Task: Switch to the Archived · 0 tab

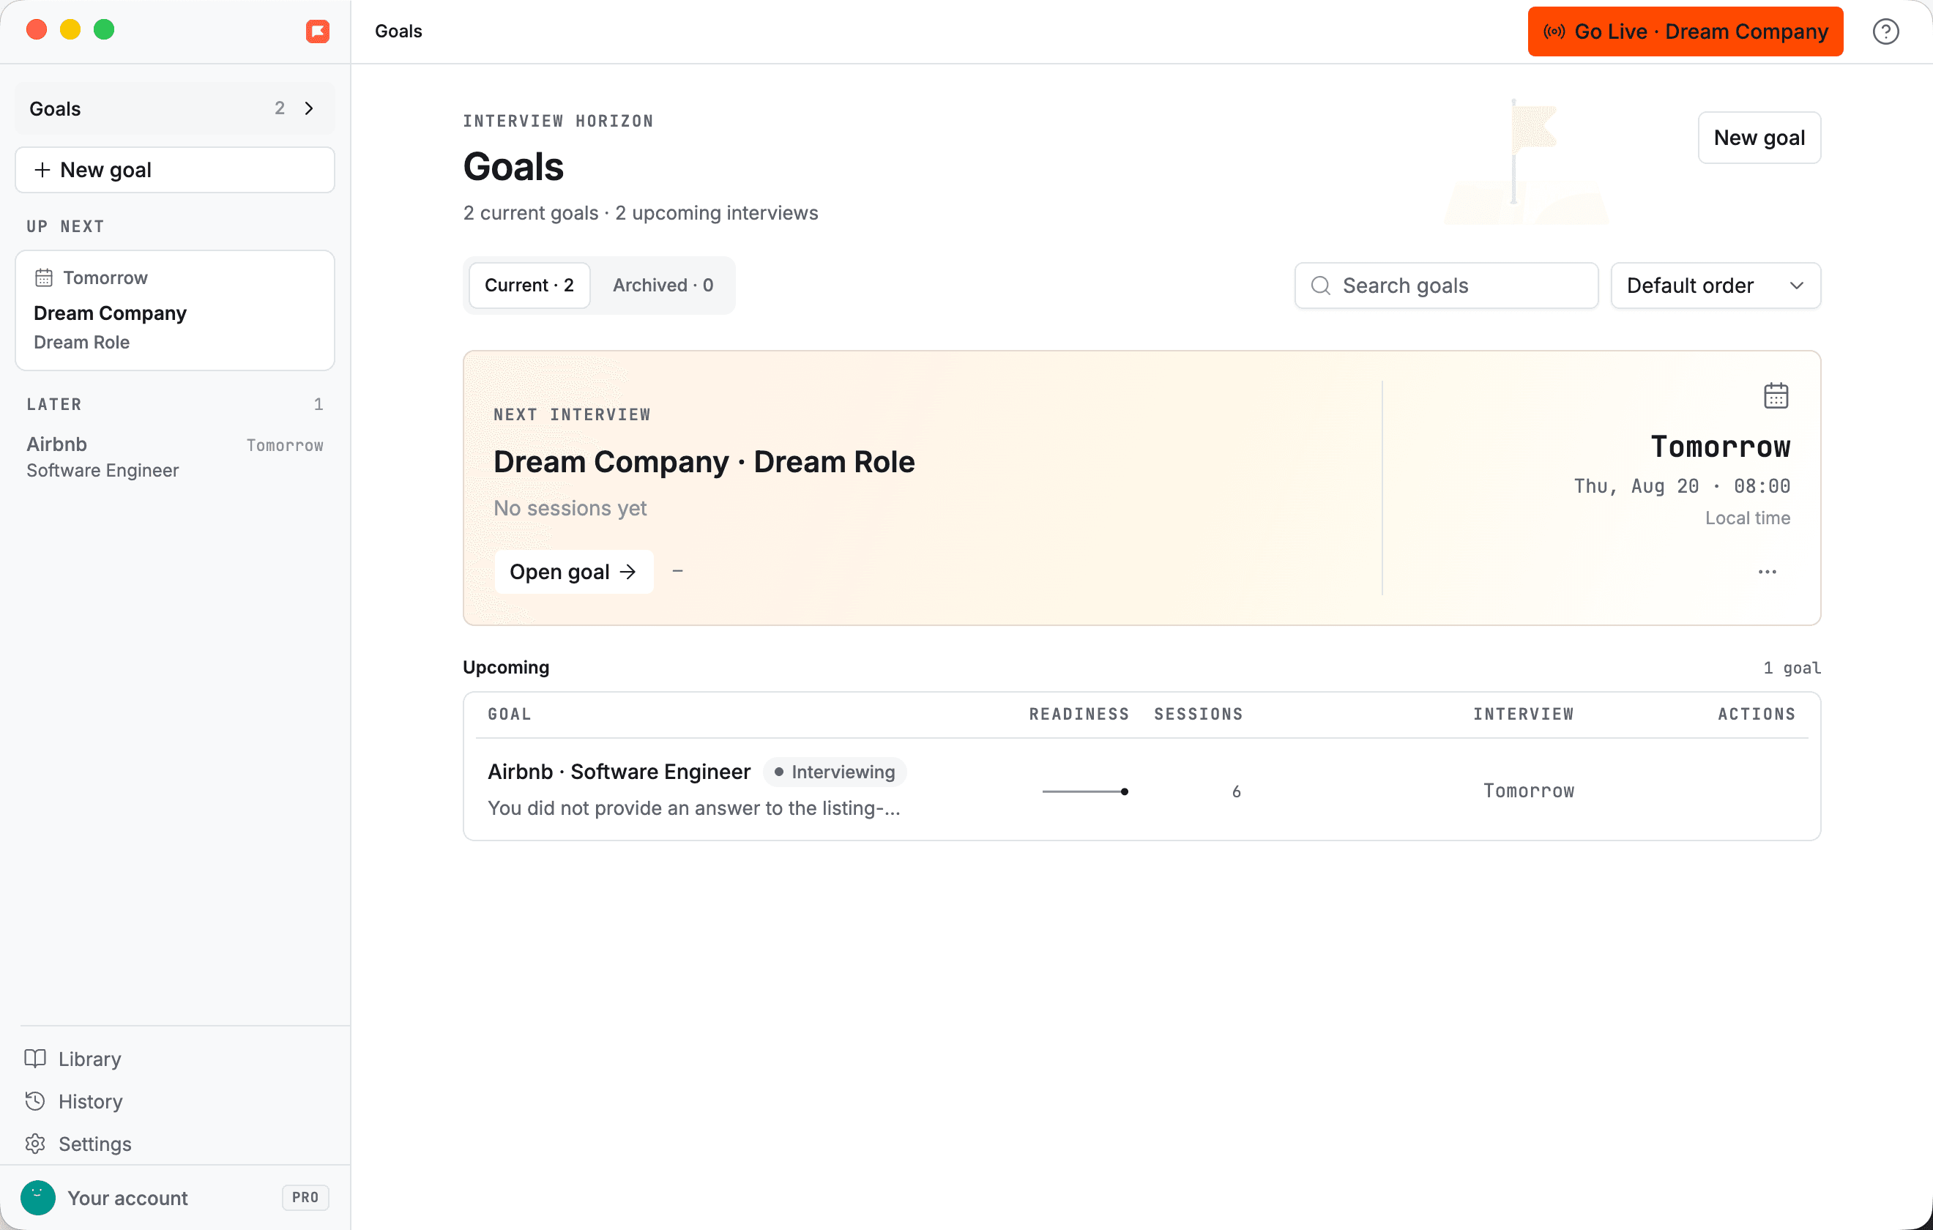Action: point(663,285)
